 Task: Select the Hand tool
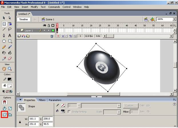4,69
